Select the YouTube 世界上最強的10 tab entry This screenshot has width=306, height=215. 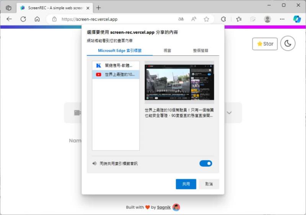[x=116, y=74]
